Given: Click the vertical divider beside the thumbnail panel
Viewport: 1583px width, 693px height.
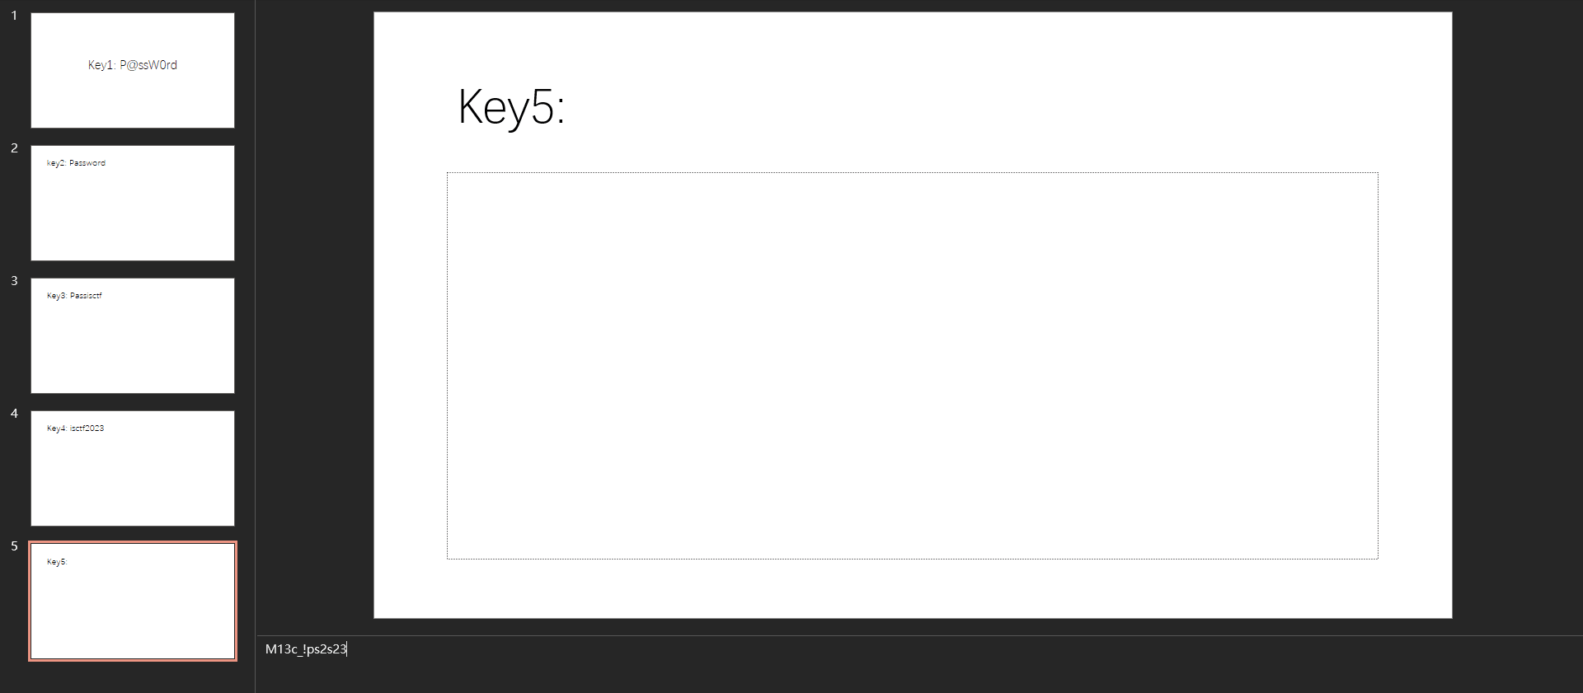Looking at the screenshot, I should pyautogui.click(x=255, y=330).
